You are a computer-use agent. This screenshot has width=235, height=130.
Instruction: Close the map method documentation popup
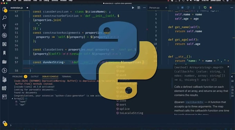point(228,67)
